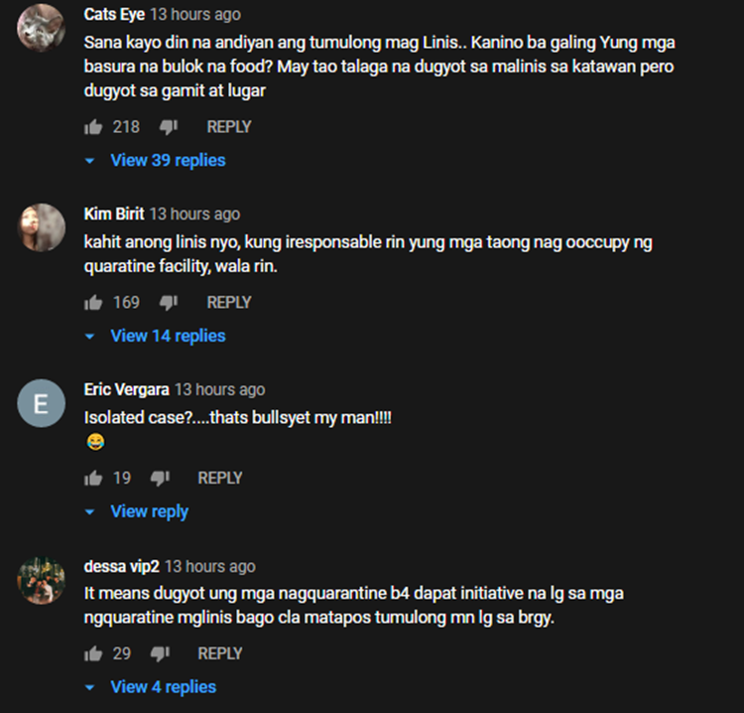Dislike dessa vip2's comment
Image resolution: width=744 pixels, height=713 pixels.
click(160, 654)
